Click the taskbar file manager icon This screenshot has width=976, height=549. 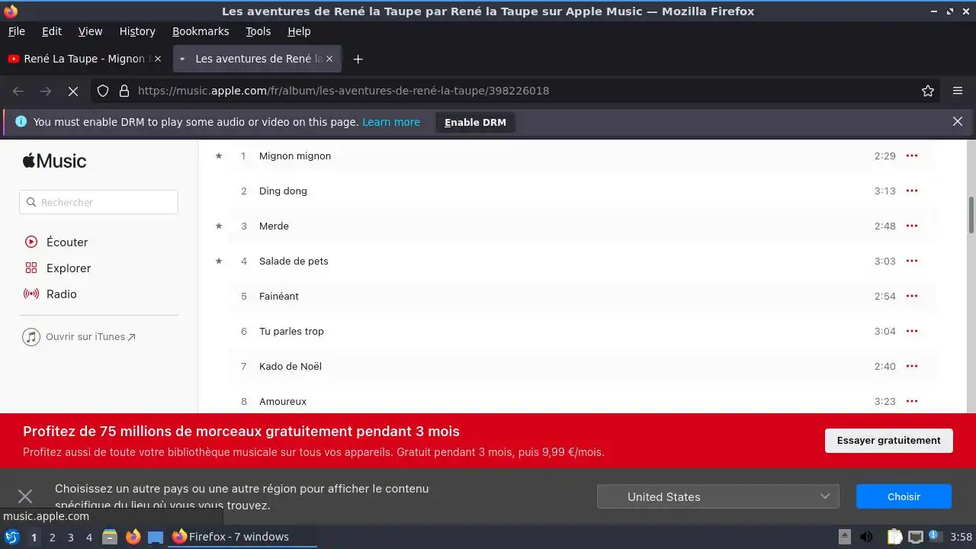110,537
